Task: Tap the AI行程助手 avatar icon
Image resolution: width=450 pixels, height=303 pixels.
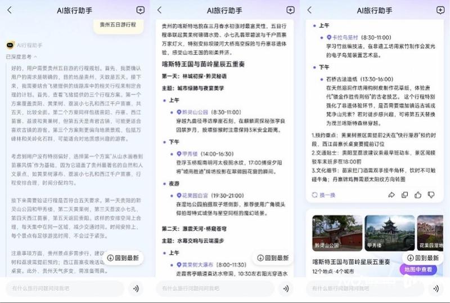Action: point(10,45)
